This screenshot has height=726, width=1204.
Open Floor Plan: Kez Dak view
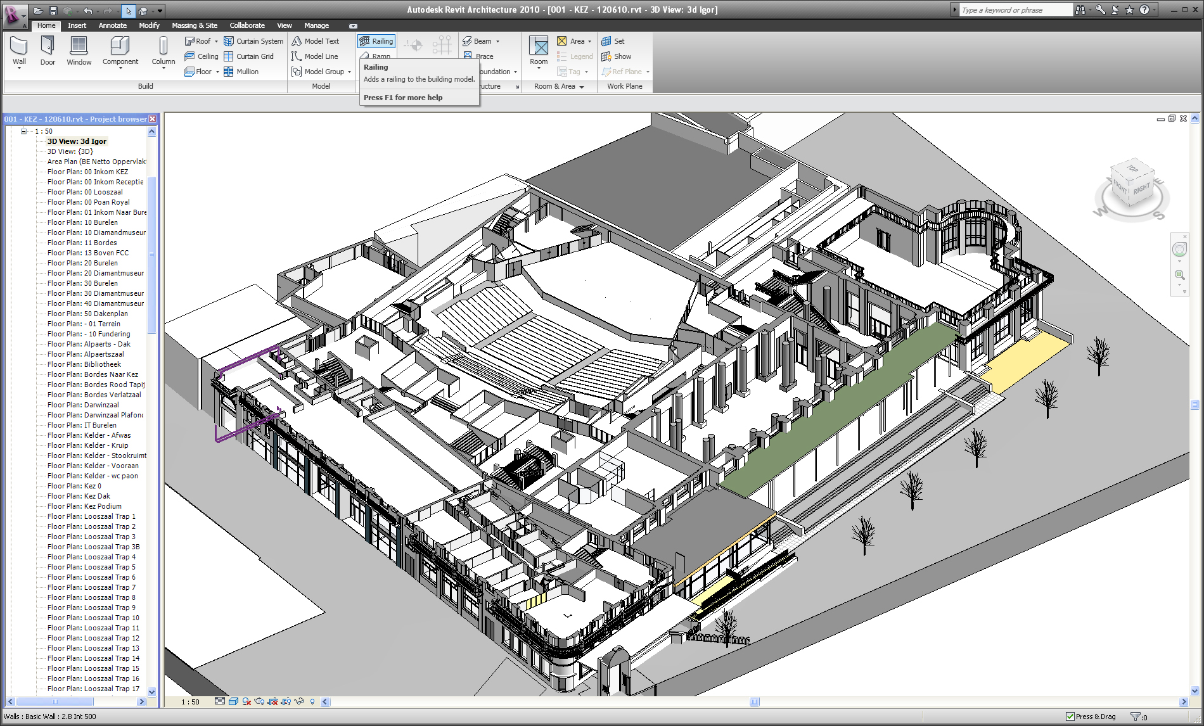[79, 496]
